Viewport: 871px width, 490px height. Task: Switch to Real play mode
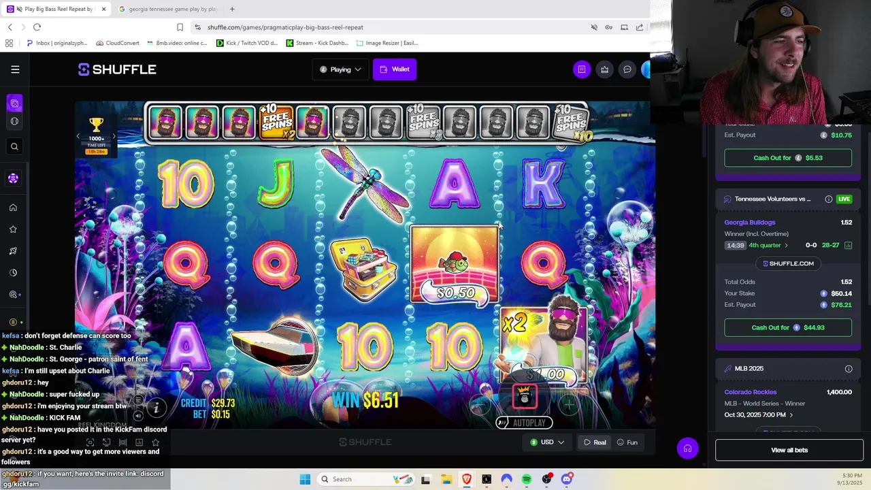(594, 442)
